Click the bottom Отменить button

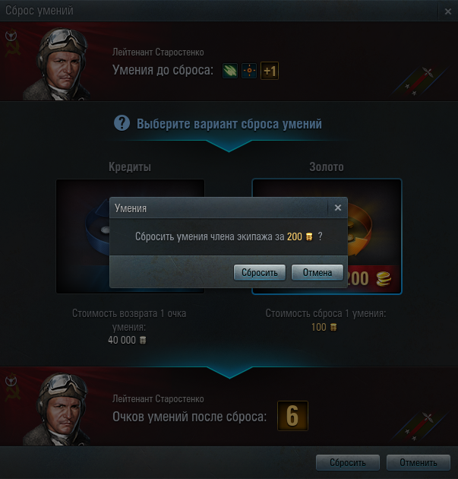pyautogui.click(x=419, y=463)
